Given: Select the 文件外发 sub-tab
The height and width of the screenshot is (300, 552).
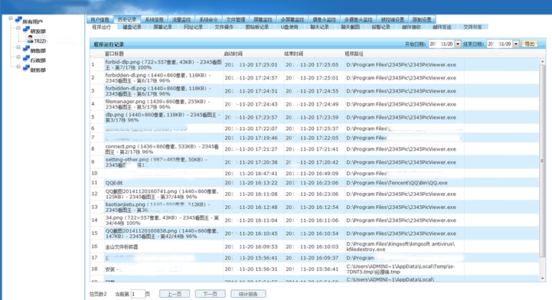Looking at the screenshot, I should point(473,27).
